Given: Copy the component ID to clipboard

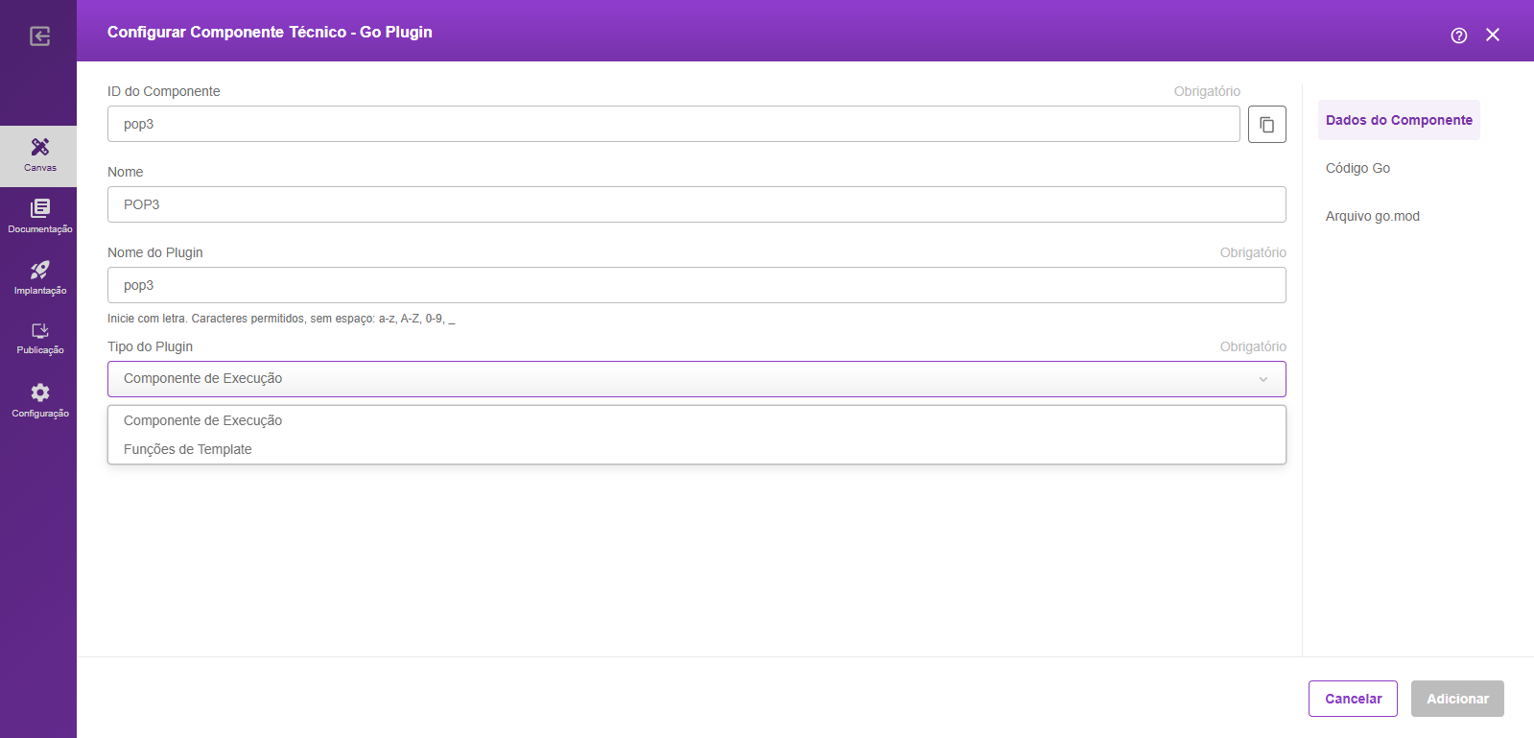Looking at the screenshot, I should point(1266,125).
